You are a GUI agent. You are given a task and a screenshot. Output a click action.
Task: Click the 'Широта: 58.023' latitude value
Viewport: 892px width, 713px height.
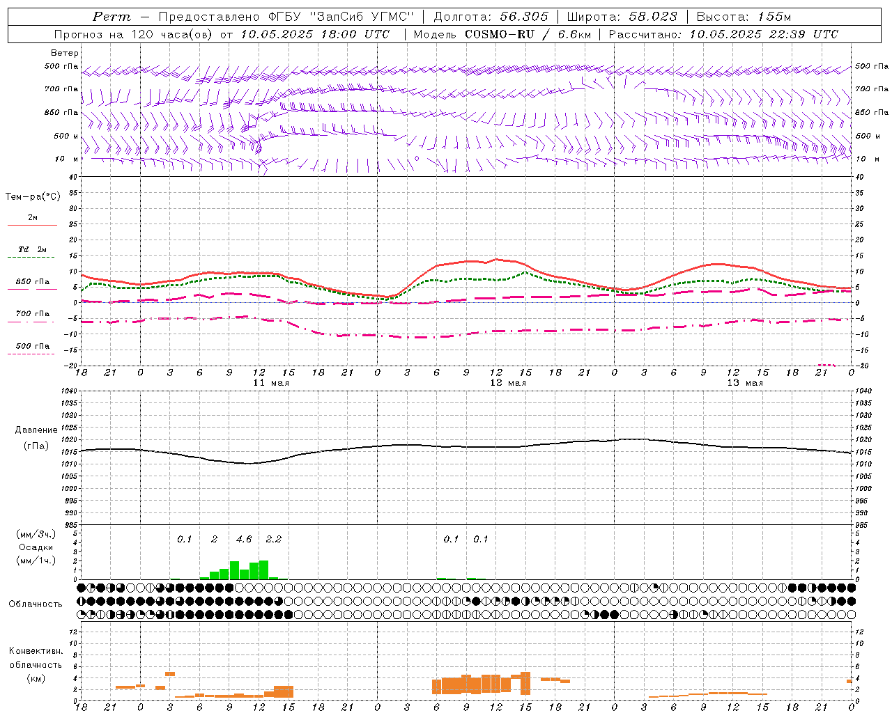[622, 17]
